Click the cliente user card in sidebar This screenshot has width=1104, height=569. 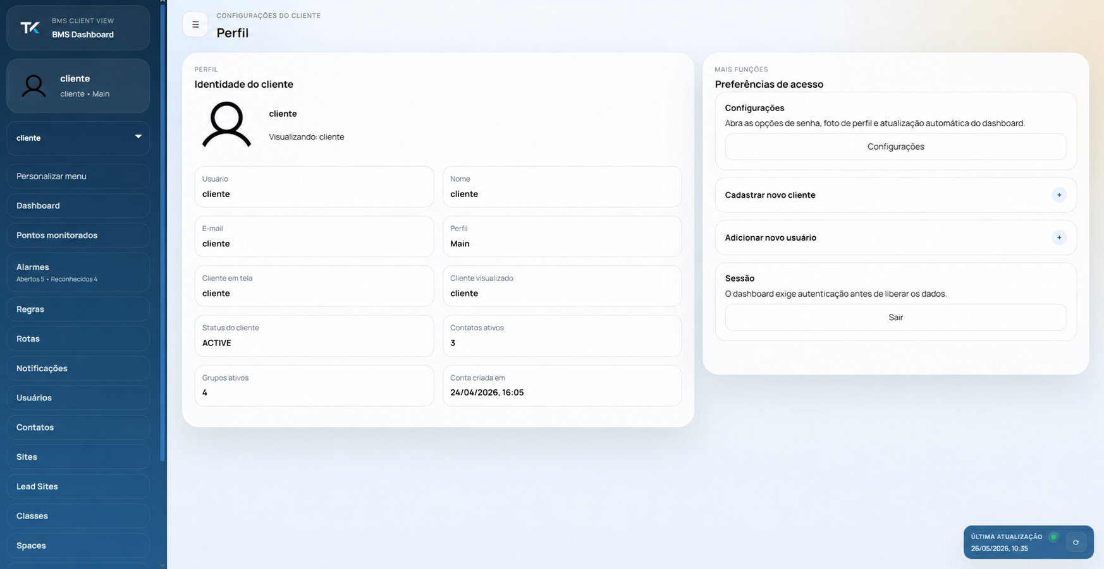point(78,86)
